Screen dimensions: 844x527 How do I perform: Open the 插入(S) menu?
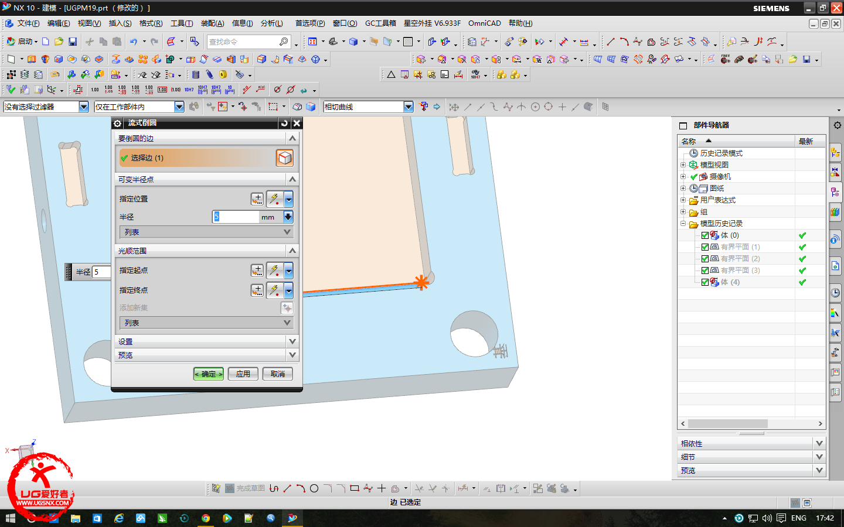click(x=120, y=23)
